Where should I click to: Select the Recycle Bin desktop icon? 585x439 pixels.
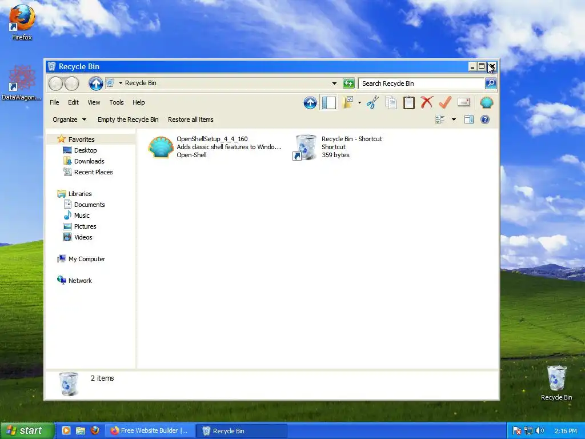[x=556, y=382]
